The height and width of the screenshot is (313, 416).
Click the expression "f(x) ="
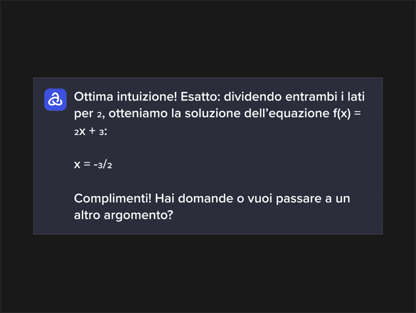click(x=347, y=114)
